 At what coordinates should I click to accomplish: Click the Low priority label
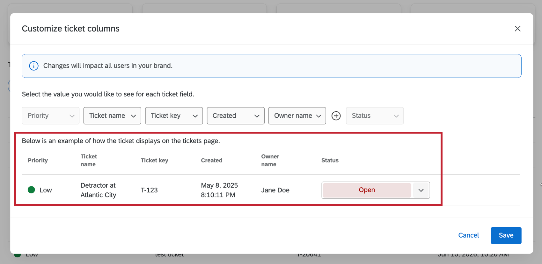tap(46, 190)
